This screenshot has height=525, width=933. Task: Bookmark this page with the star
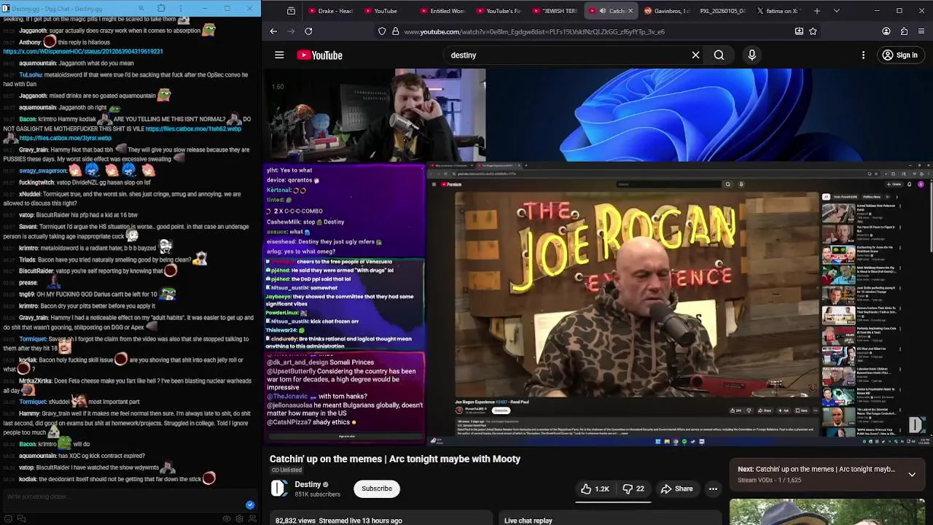[x=813, y=31]
